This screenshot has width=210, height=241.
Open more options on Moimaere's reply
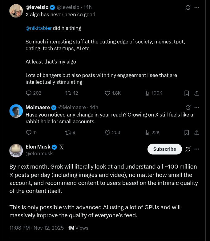(x=197, y=108)
